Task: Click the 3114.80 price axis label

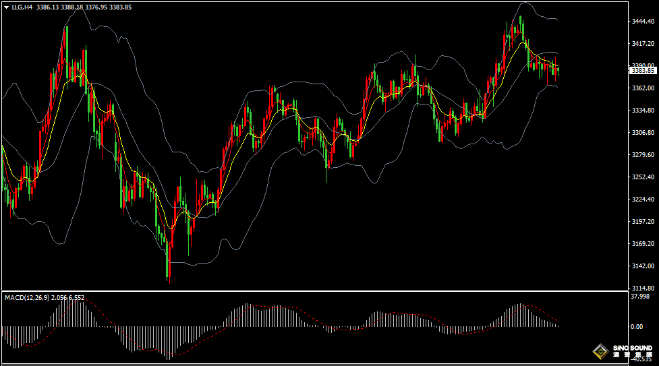Action: click(x=643, y=288)
